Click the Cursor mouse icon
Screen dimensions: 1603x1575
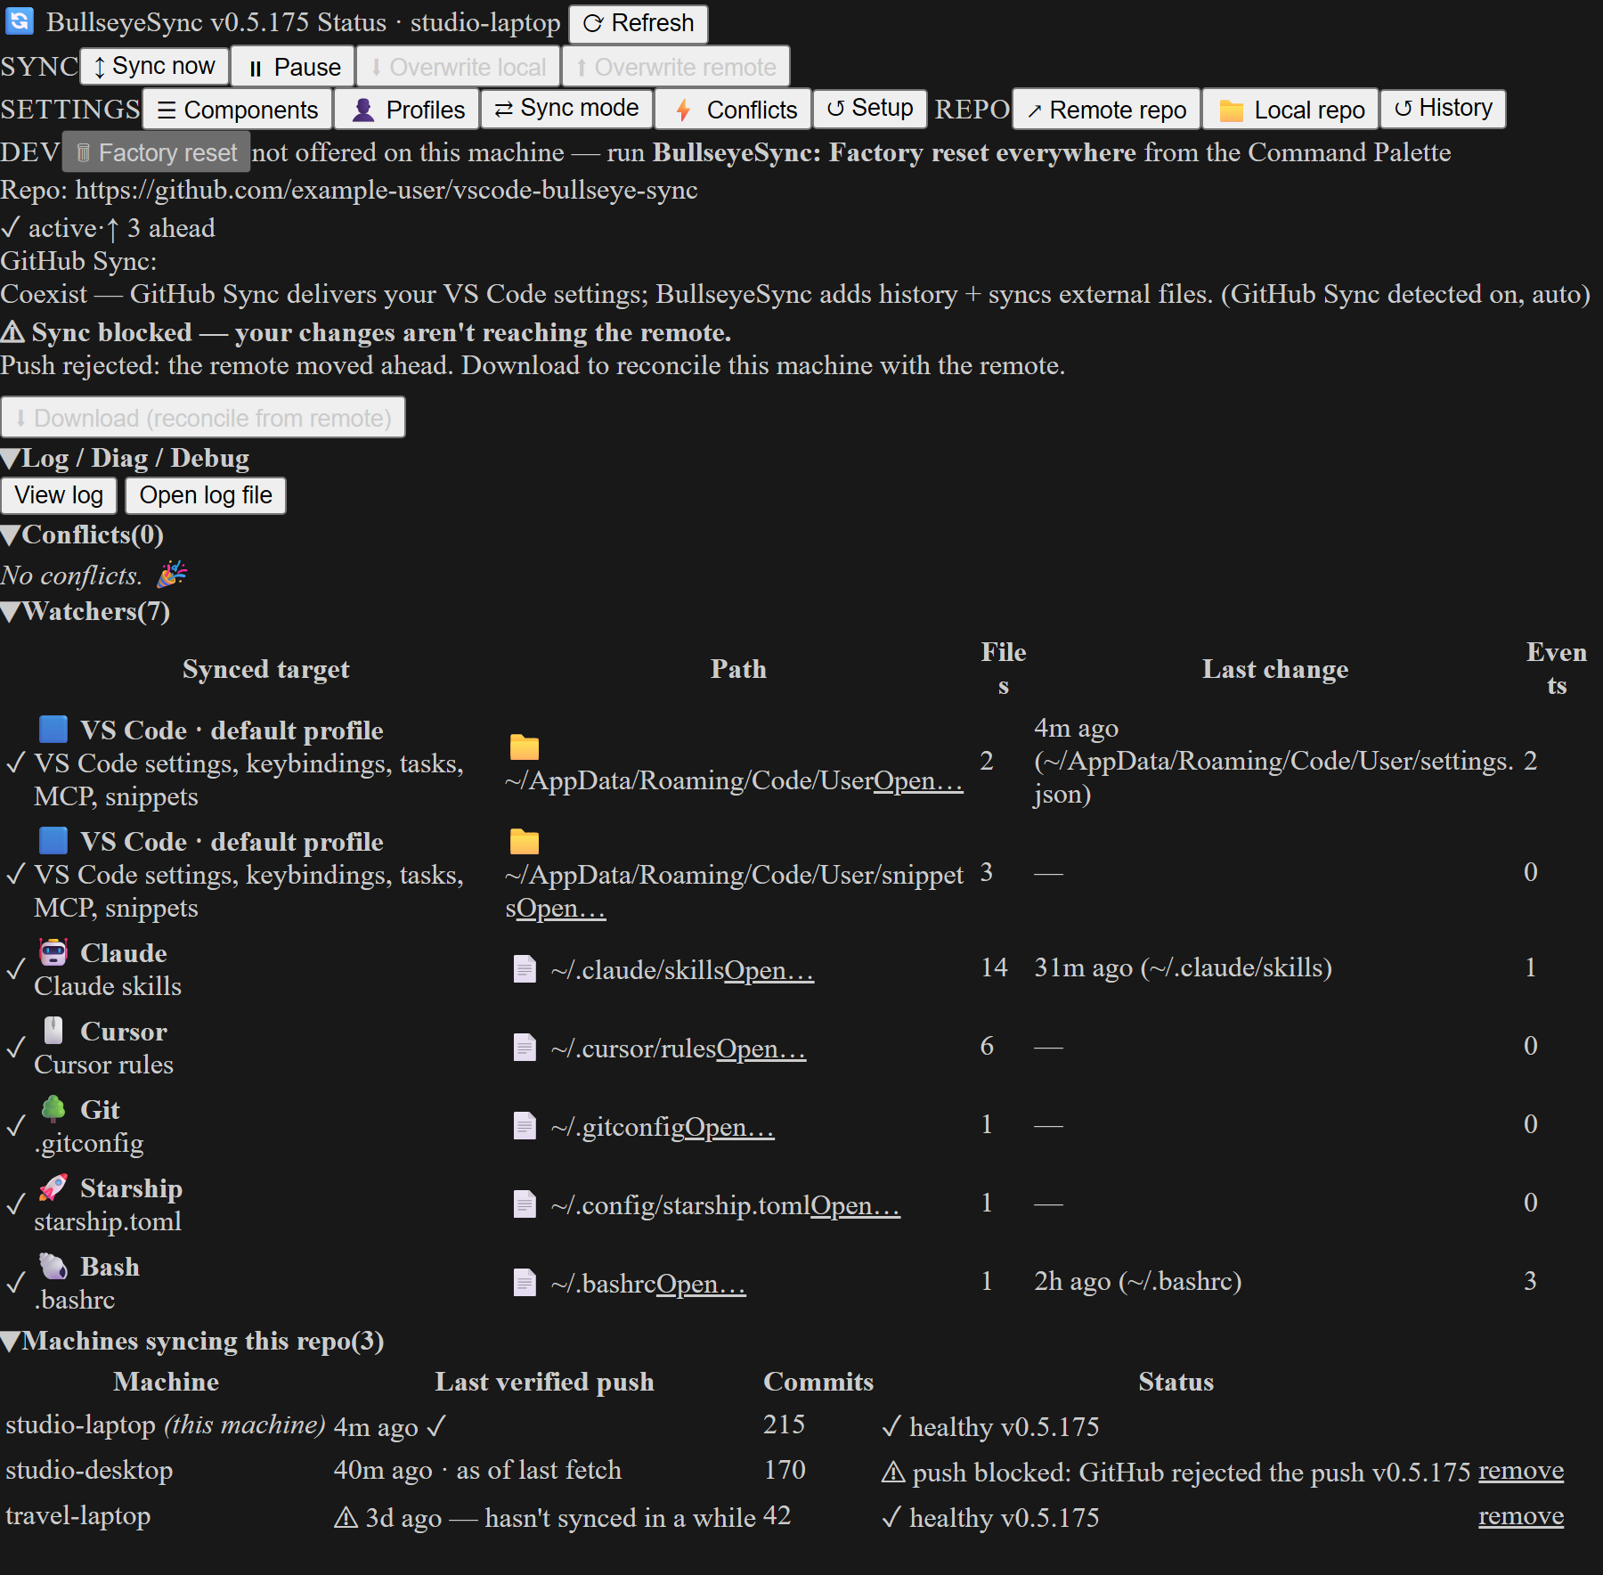[x=53, y=1030]
